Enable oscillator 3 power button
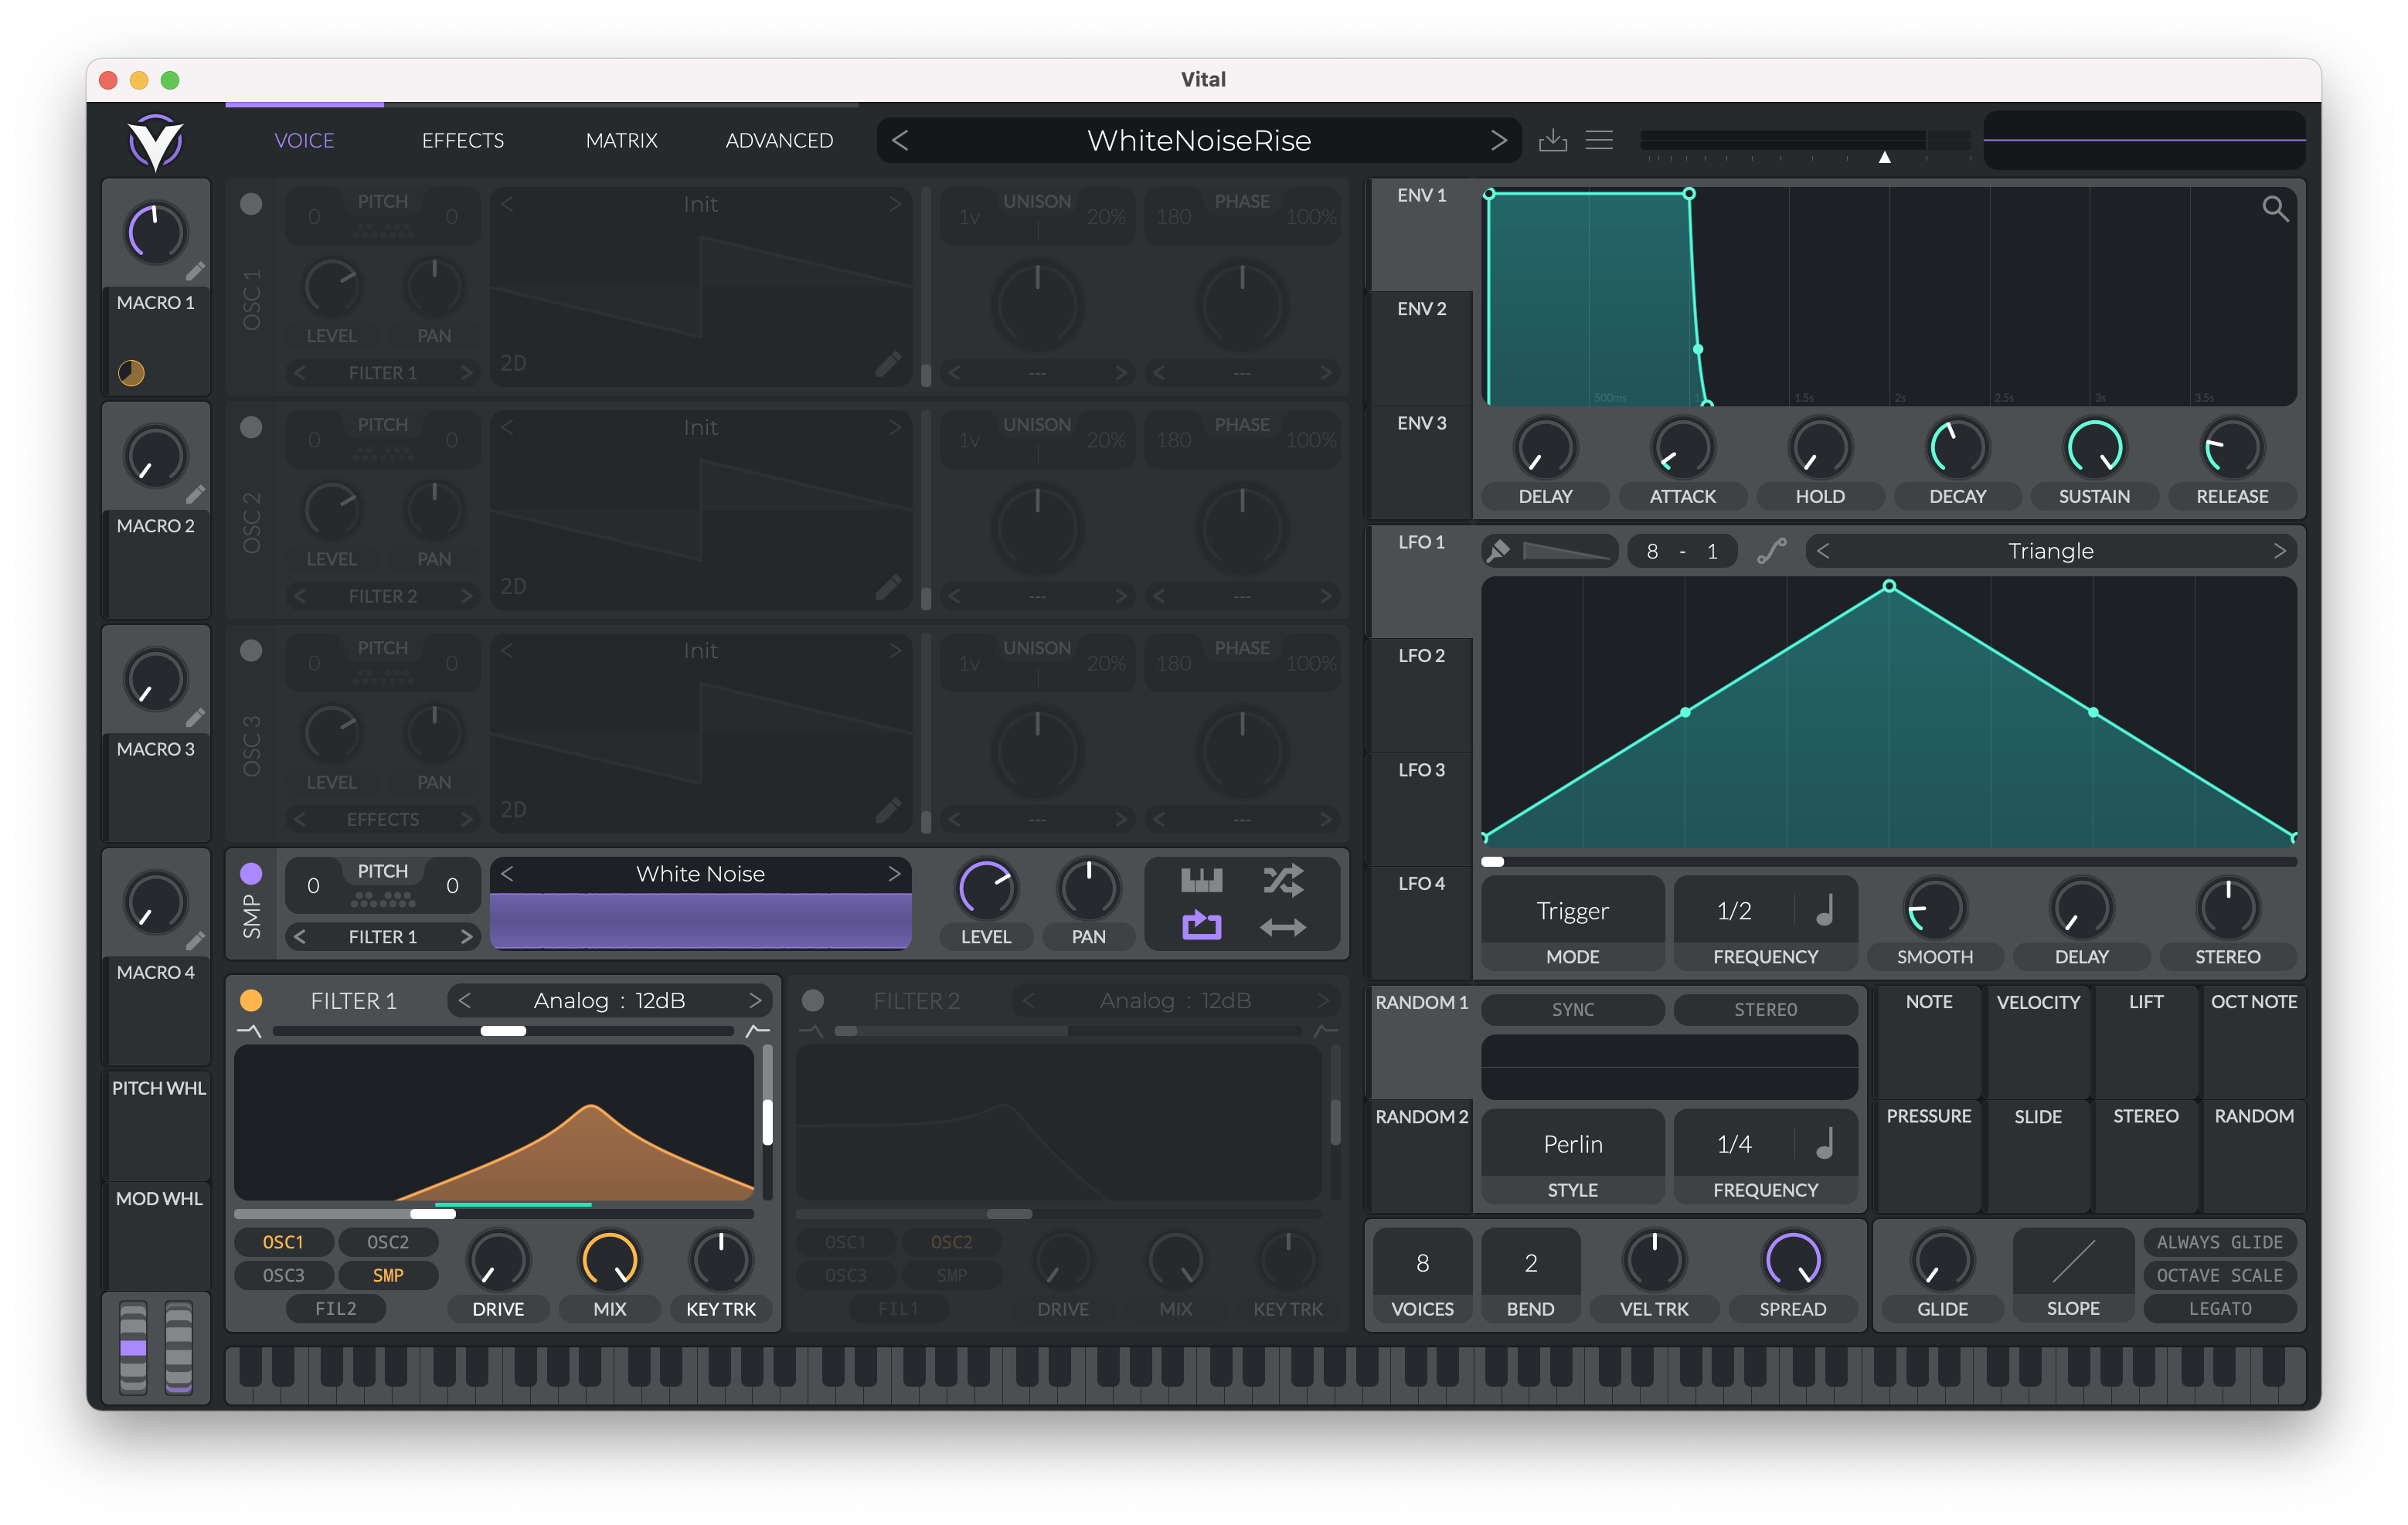This screenshot has width=2408, height=1525. click(251, 650)
